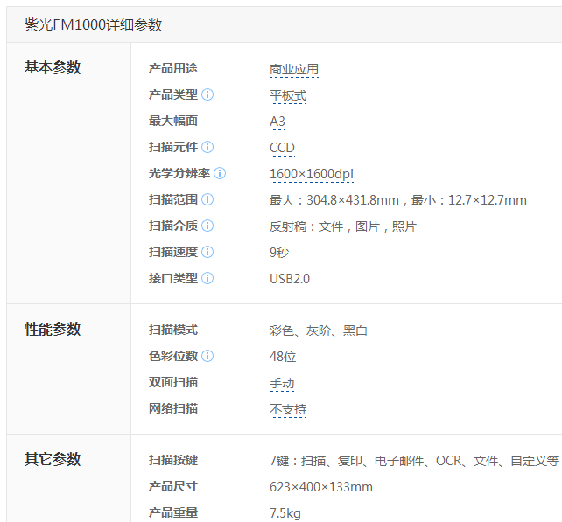Open the 商业应用 link

(294, 69)
